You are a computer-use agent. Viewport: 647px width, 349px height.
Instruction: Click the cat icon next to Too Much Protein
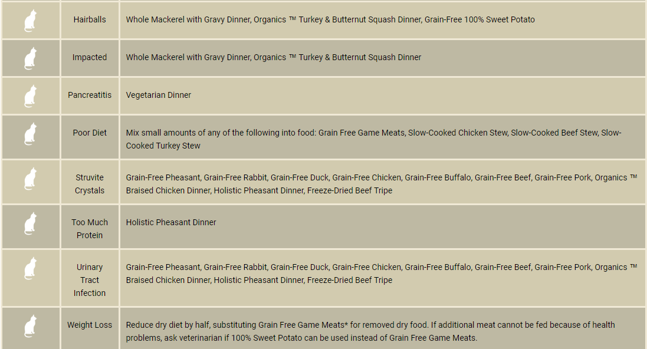pyautogui.click(x=31, y=223)
